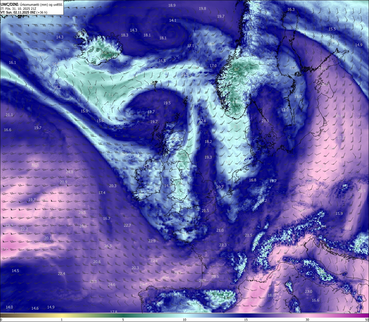Screen dimensions: 369x322
Task: Click the 11.7 value on the map
Action: (x=273, y=181)
